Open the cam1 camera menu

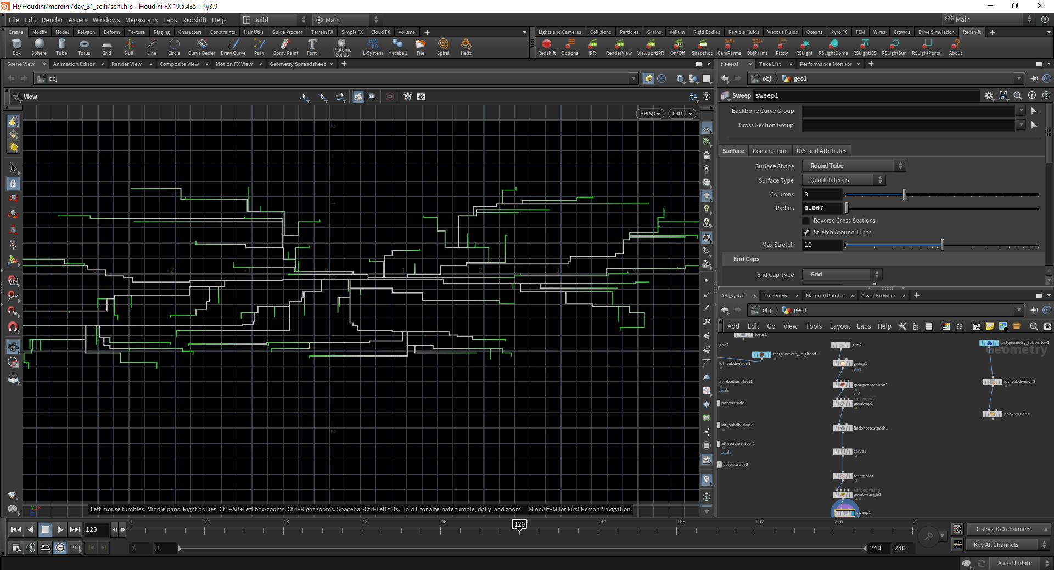(x=682, y=114)
